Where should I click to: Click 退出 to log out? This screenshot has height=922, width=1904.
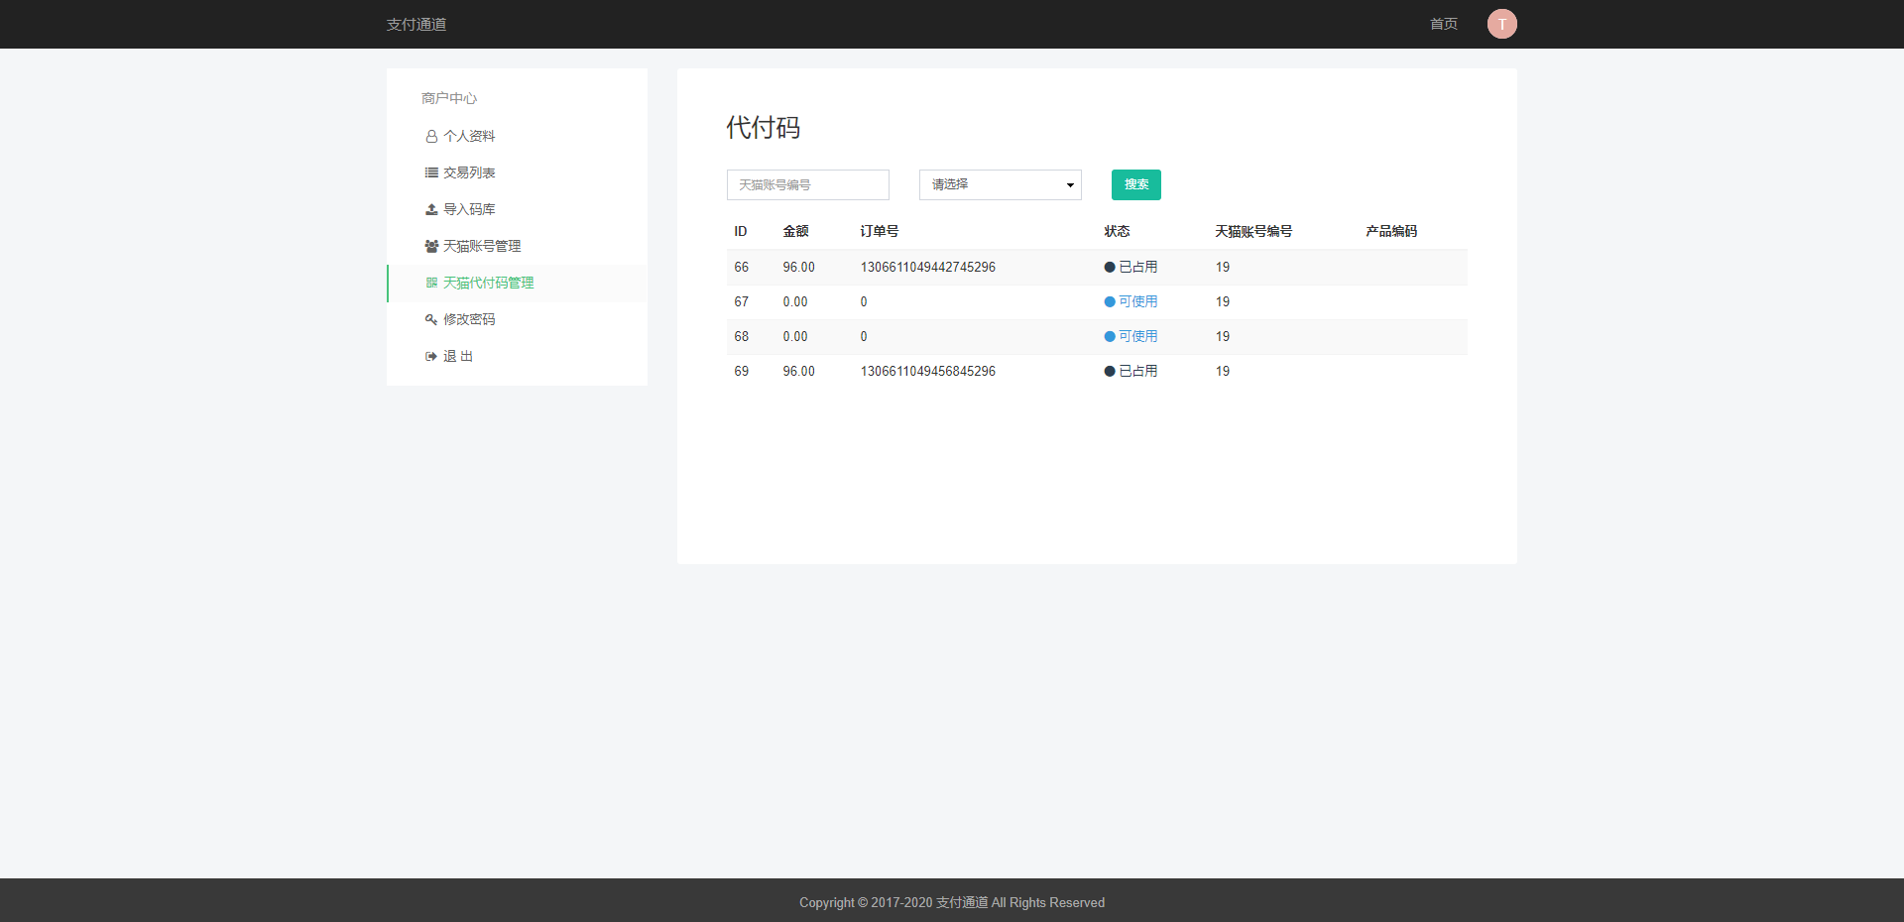coord(517,356)
